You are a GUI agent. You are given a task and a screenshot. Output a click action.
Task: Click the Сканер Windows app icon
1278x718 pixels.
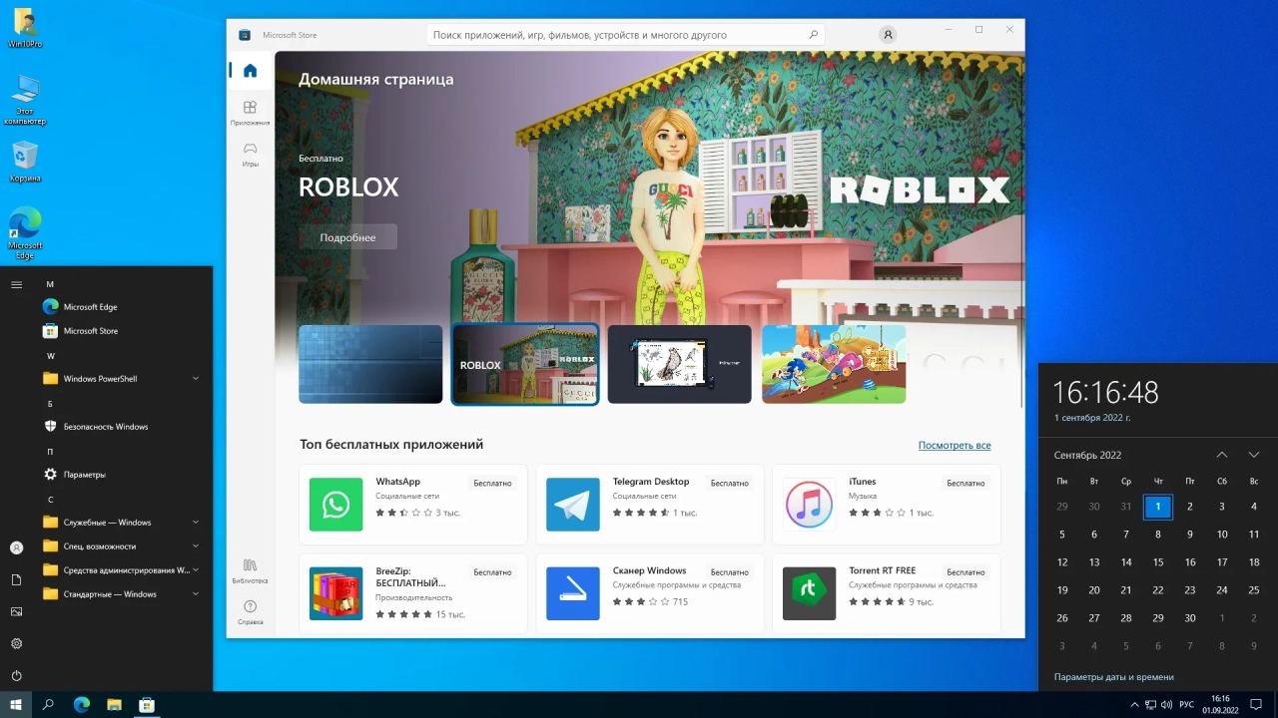coord(573,593)
